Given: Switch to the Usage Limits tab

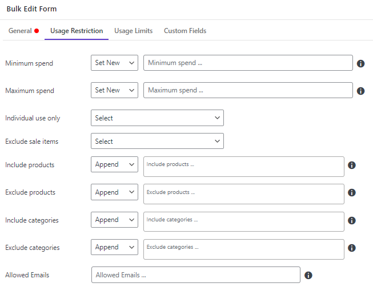Looking at the screenshot, I should click(x=133, y=31).
